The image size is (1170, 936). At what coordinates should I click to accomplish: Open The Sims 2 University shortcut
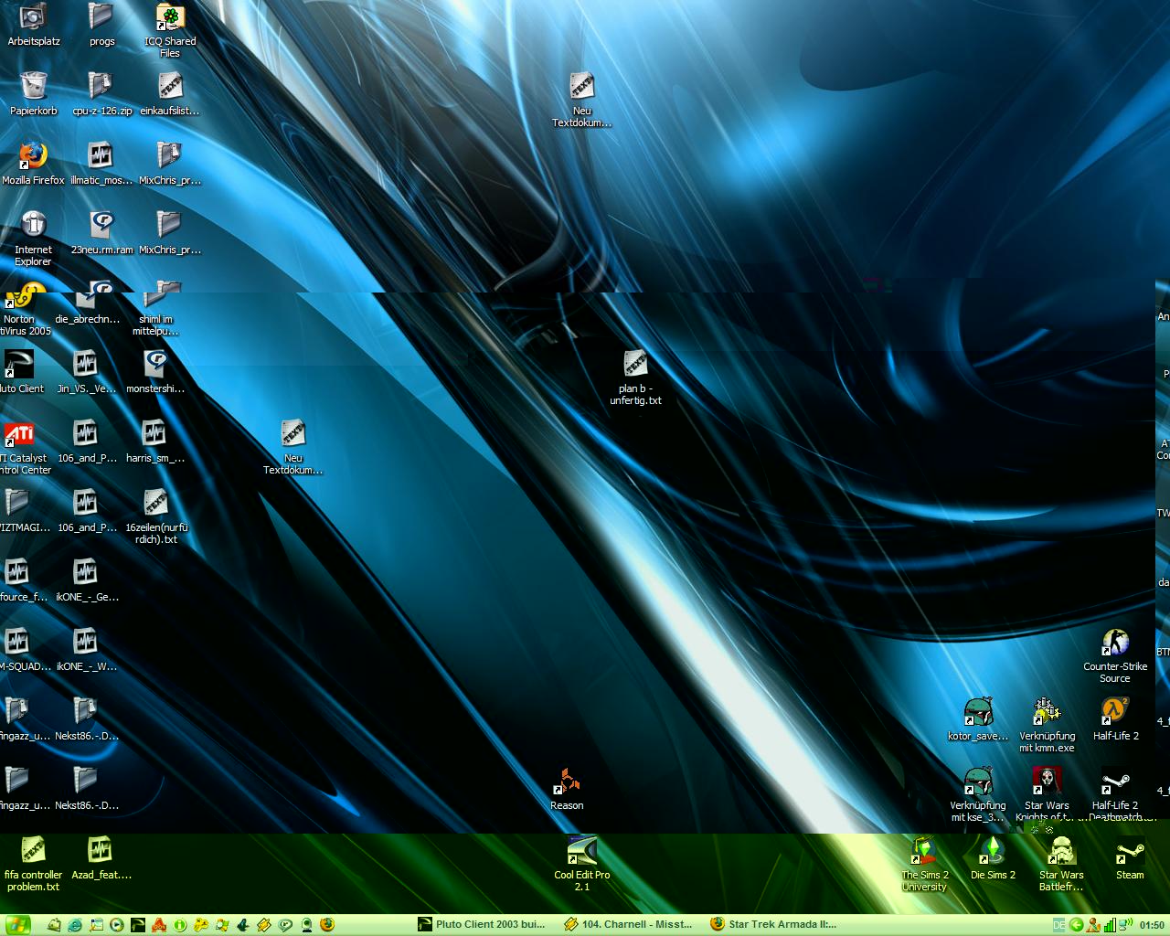[x=924, y=853]
